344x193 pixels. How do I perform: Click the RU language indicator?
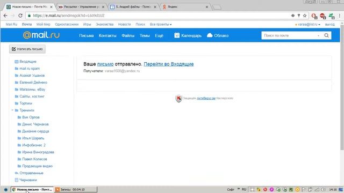coord(244,189)
